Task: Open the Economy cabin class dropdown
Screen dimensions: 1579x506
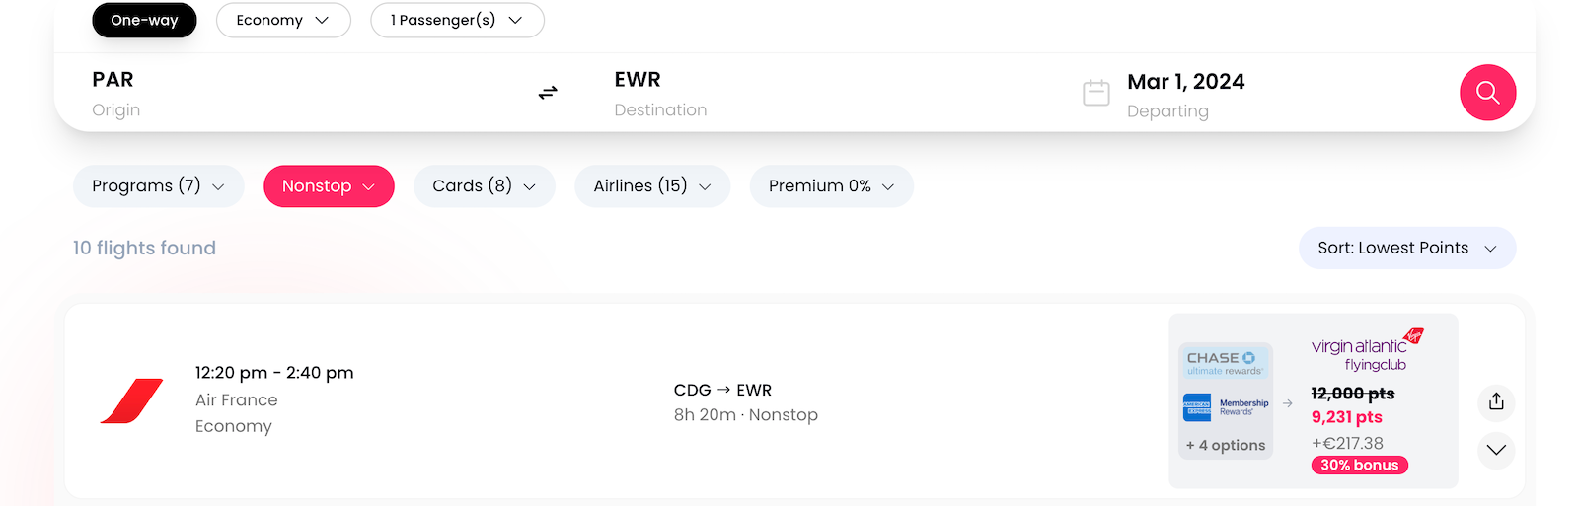Action: click(x=282, y=20)
